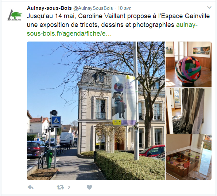Click the retweet count number 2
Viewport: 217px width, 196px height.
[x=69, y=188]
